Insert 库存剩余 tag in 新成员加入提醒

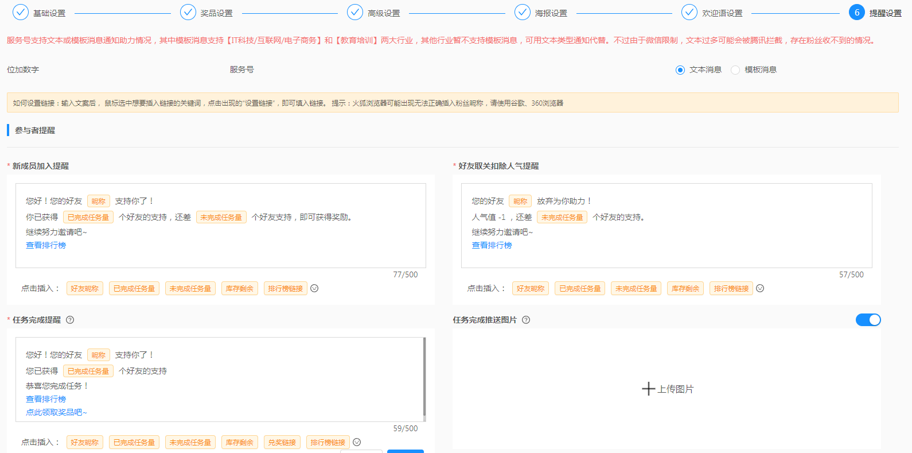(x=240, y=288)
